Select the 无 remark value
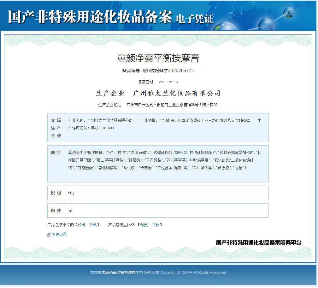The image size is (318, 288). [x=70, y=210]
